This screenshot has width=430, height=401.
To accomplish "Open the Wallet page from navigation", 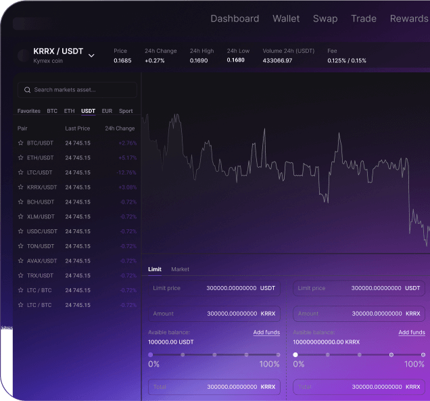I will (x=286, y=18).
